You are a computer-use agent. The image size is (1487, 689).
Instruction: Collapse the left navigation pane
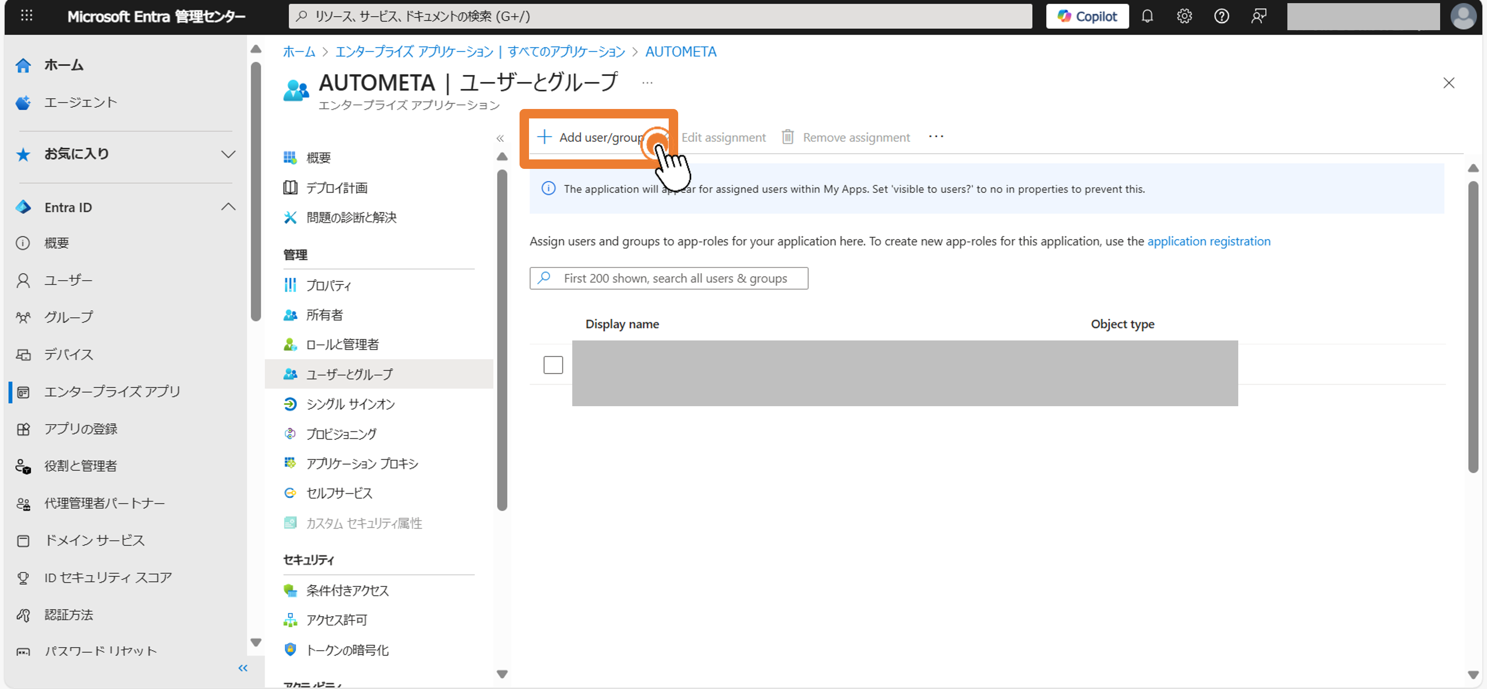tap(242, 668)
